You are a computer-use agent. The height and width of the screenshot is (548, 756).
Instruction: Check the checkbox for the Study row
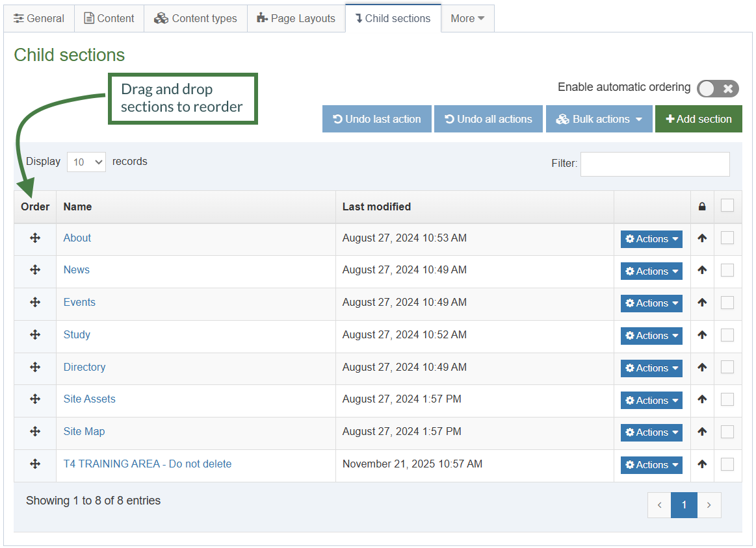(x=727, y=335)
